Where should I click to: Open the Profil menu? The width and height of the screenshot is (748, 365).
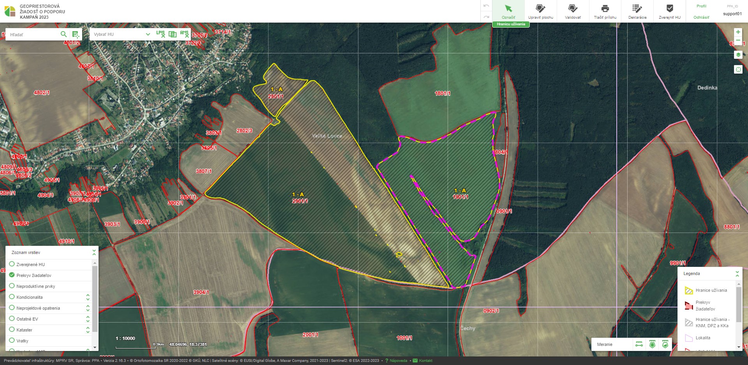(x=701, y=6)
